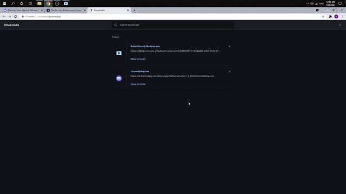Open the Chrome three-dot menu
This screenshot has height=194, width=346.
[342, 17]
